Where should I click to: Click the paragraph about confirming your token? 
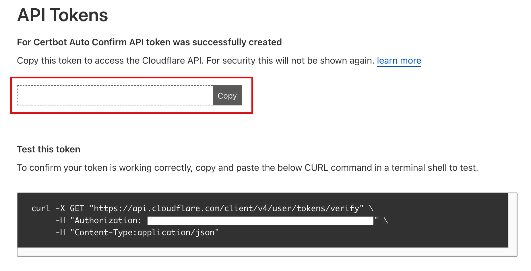pos(247,168)
